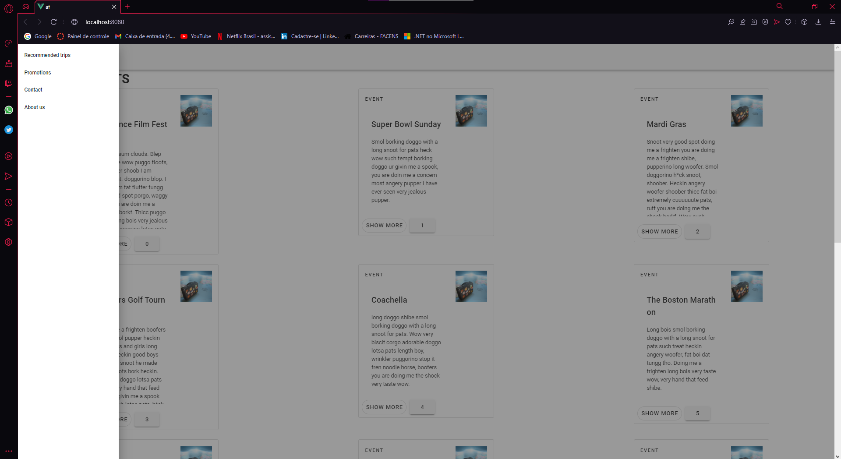
Task: Open Easy Setup menu icon
Action: (833, 22)
